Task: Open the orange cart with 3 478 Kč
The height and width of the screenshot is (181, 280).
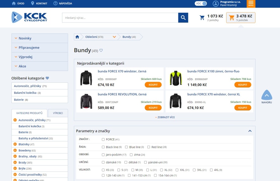Action: [x=241, y=18]
